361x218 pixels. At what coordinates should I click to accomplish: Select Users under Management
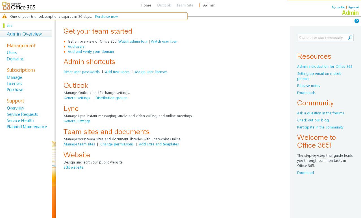(x=12, y=53)
